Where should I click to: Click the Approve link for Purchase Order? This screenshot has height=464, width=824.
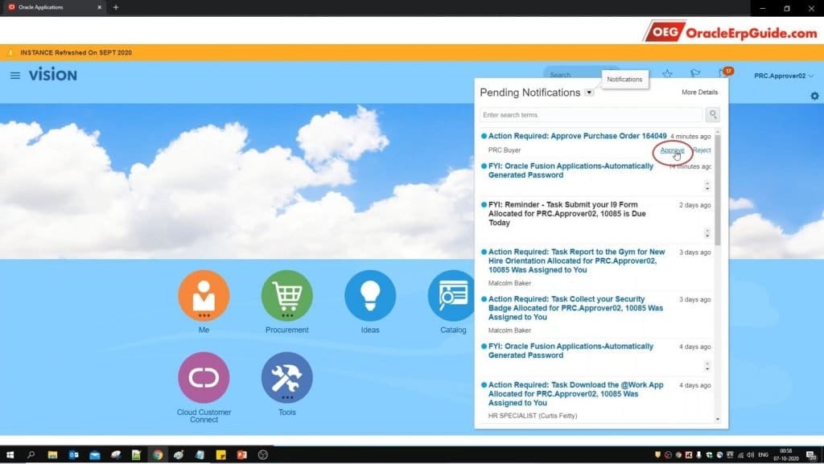pyautogui.click(x=672, y=150)
